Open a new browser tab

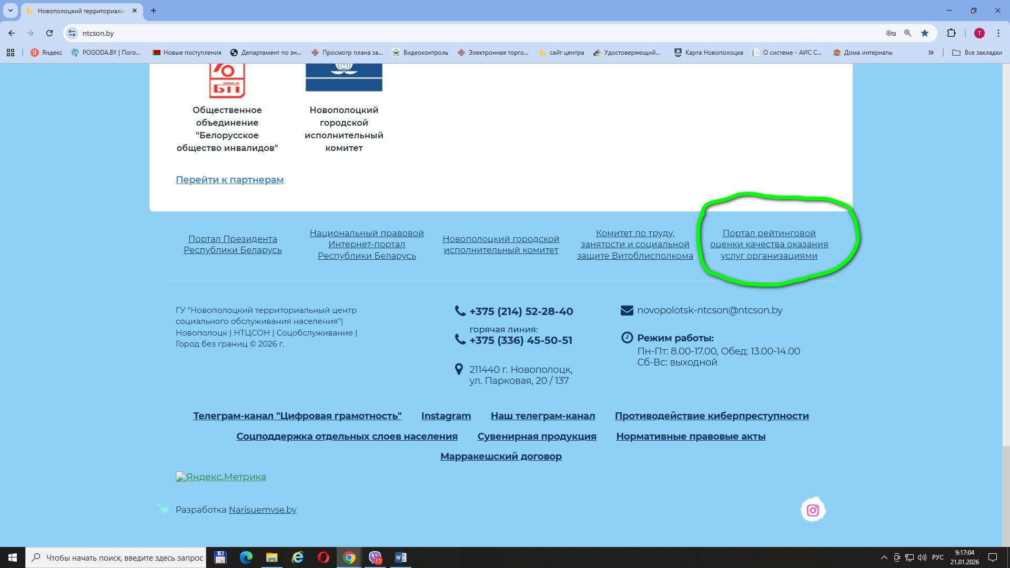[x=154, y=11]
